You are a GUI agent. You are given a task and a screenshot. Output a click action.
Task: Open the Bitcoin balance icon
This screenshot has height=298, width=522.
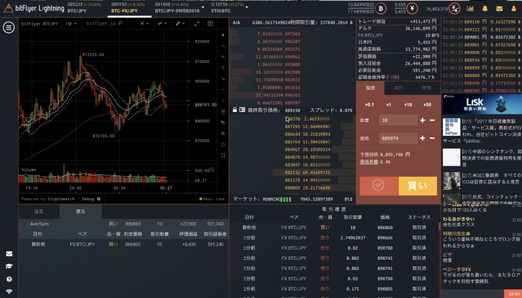pos(381,8)
